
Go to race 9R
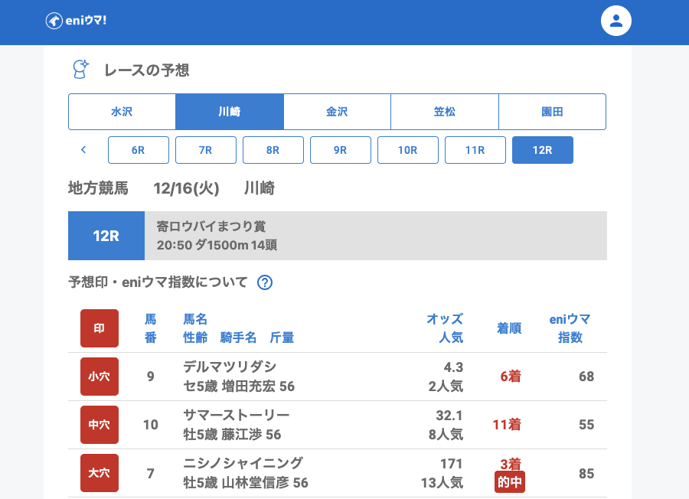[x=341, y=150]
